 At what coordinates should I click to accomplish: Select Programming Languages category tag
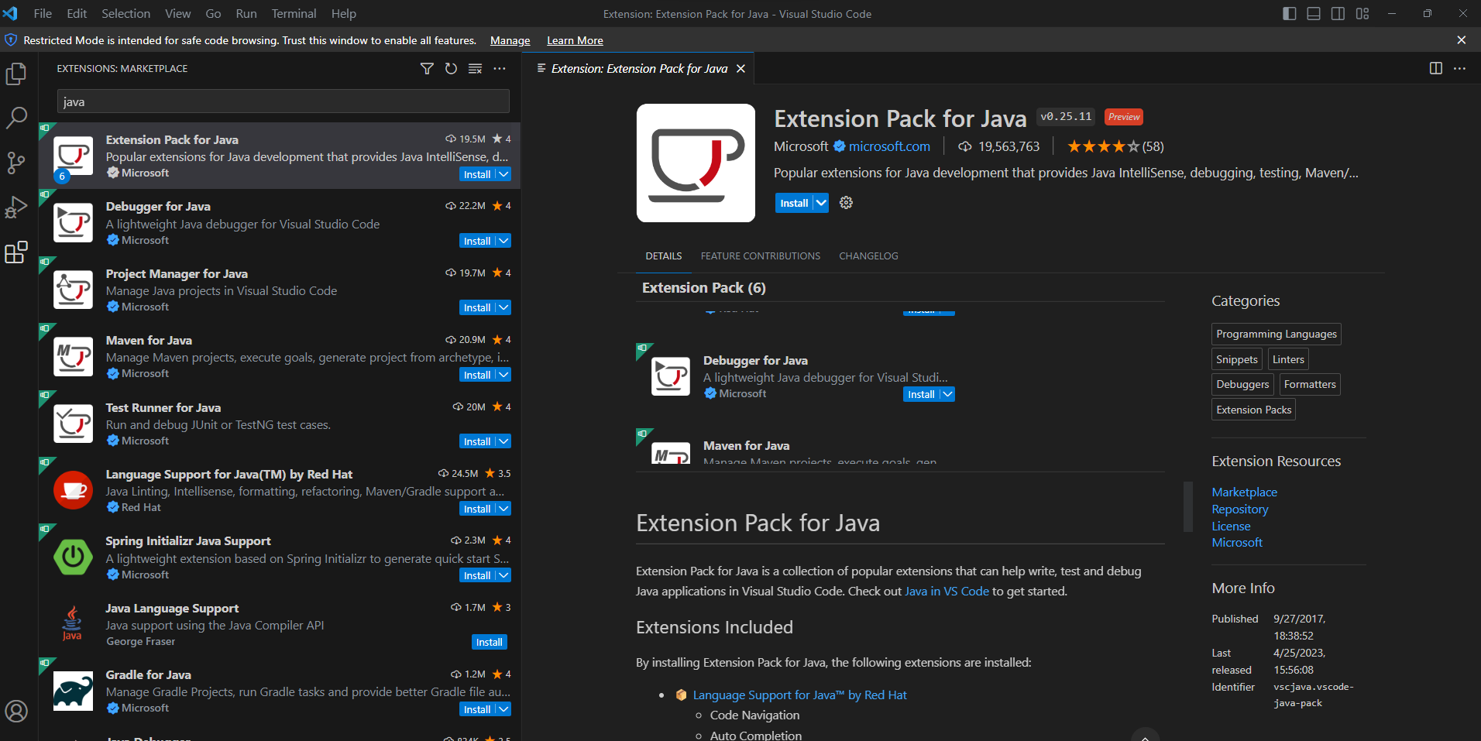[x=1276, y=334]
